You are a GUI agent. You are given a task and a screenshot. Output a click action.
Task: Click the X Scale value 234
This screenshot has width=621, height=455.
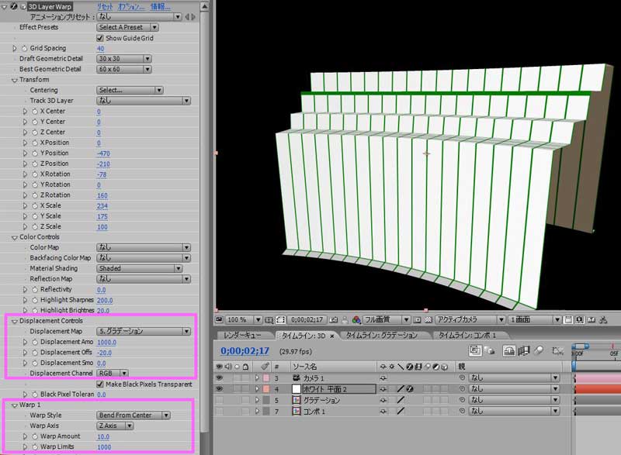(102, 206)
